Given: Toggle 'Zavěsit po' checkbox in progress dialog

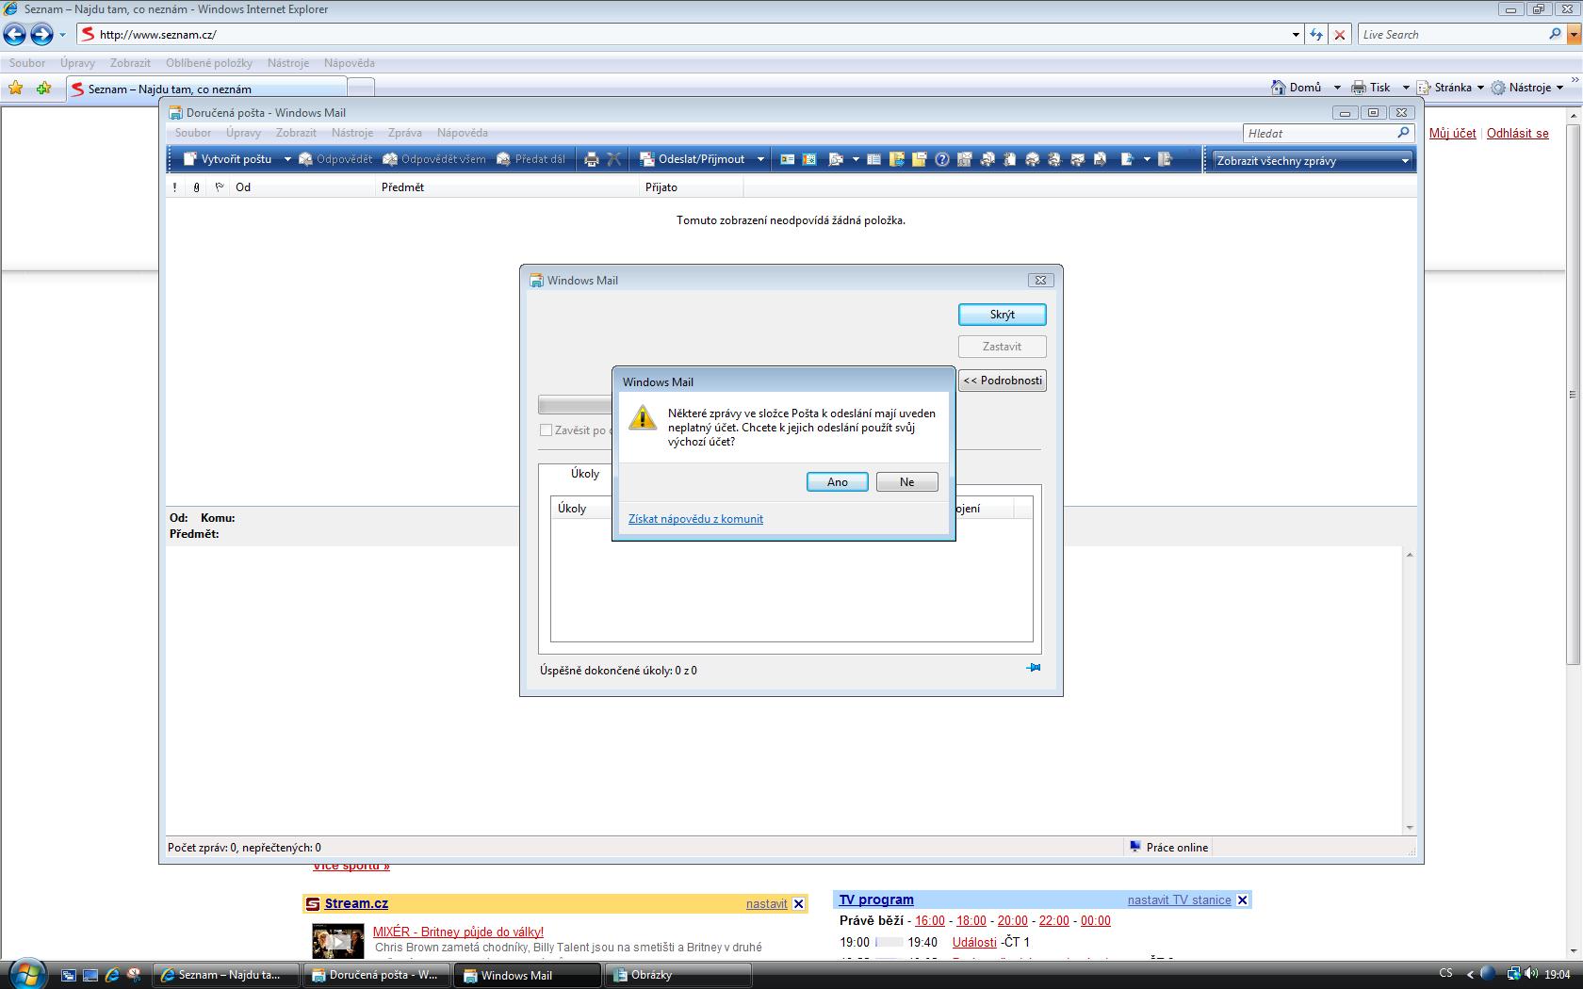Looking at the screenshot, I should click(x=546, y=430).
